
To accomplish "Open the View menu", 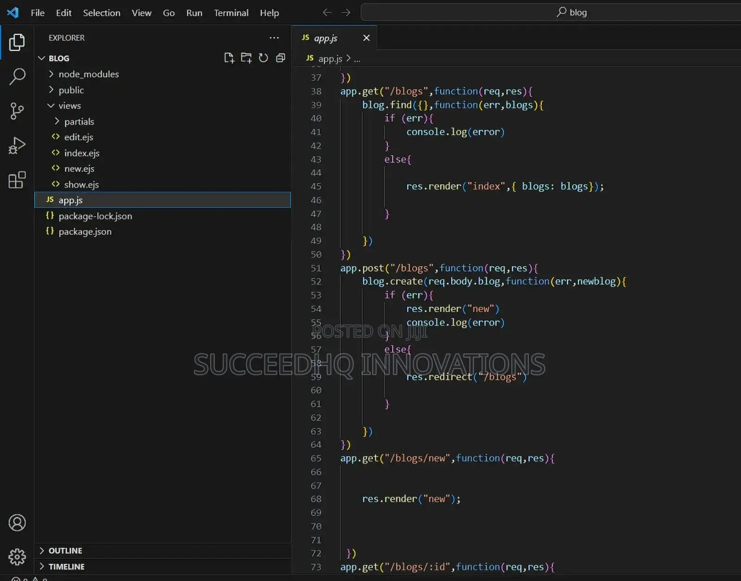I will (x=141, y=13).
